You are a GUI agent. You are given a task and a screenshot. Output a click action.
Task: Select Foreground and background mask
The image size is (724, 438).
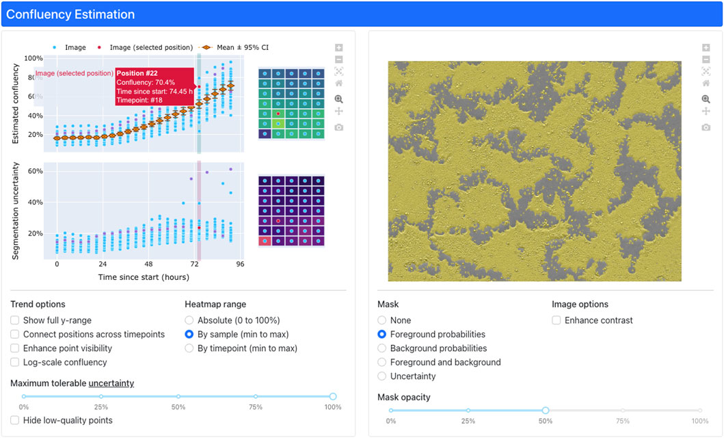[382, 362]
